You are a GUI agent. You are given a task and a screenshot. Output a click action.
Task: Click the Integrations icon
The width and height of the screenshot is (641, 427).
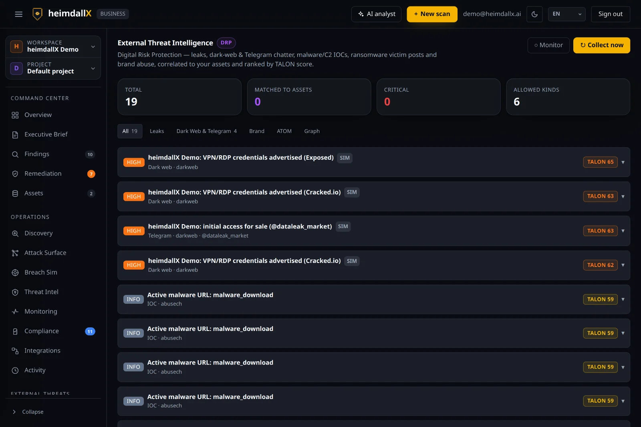(15, 351)
